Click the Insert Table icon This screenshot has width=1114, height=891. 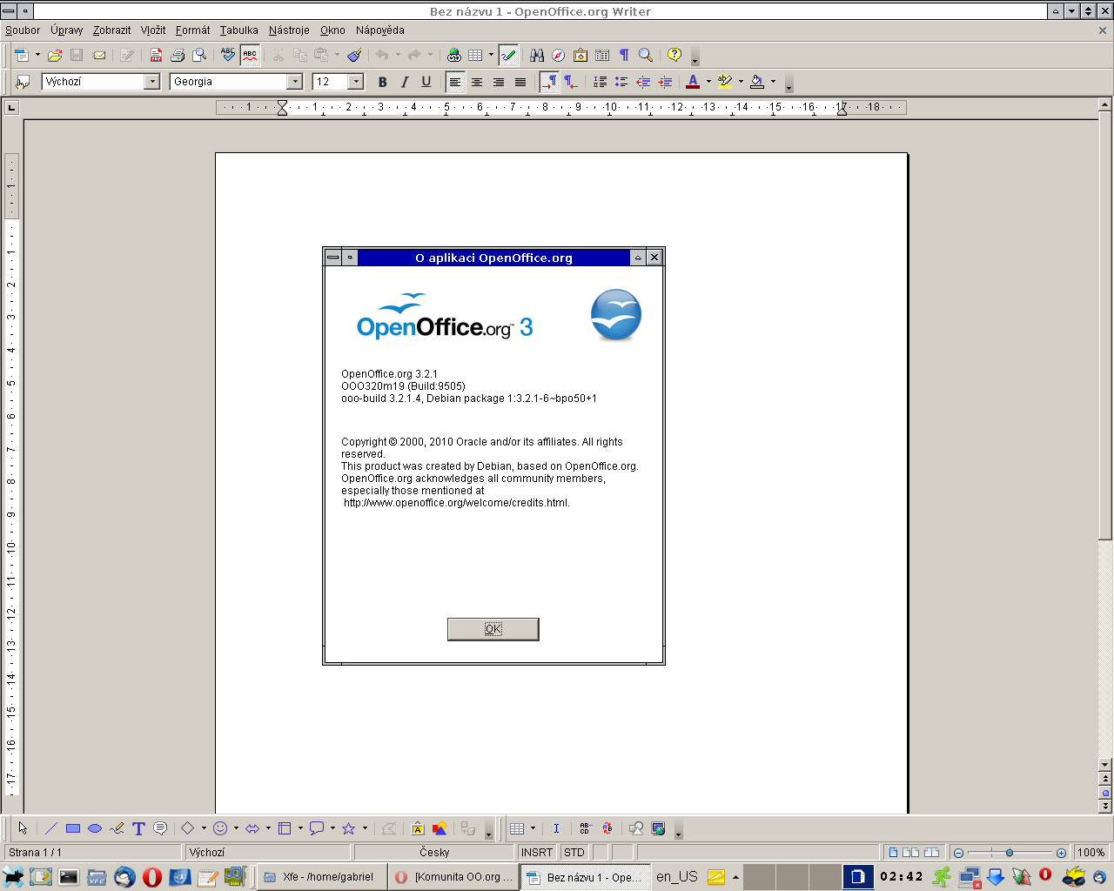click(475, 55)
